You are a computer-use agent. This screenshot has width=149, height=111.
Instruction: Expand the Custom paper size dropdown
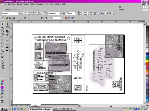[x=19, y=14]
